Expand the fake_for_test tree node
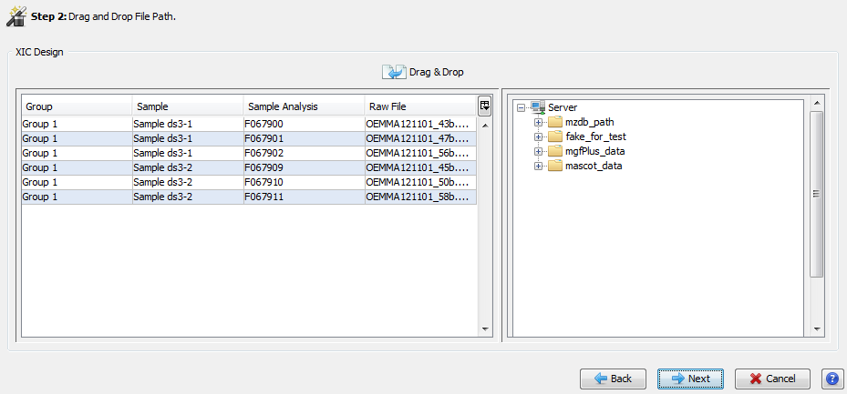The height and width of the screenshot is (394, 847). 539,136
